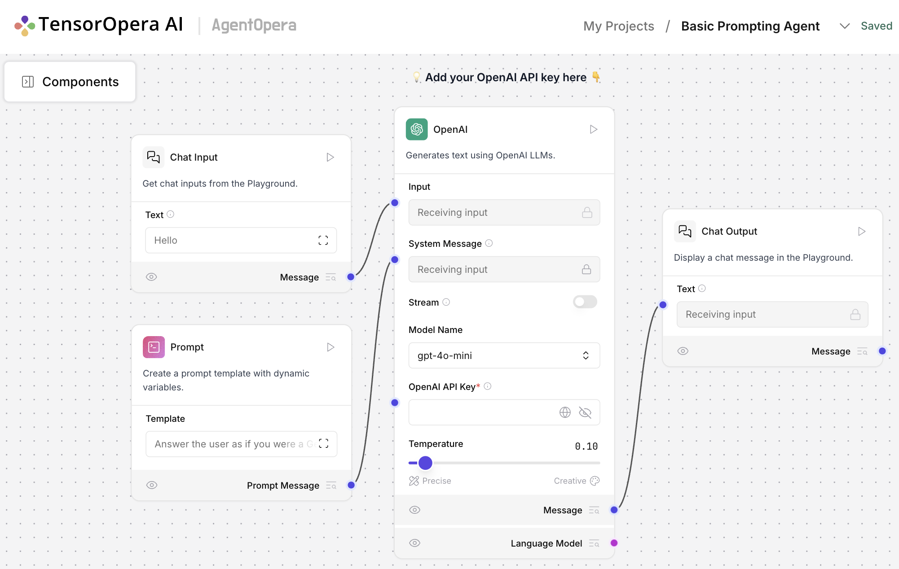Click the green OpenAI logo icon
The image size is (899, 569).
coord(417,129)
